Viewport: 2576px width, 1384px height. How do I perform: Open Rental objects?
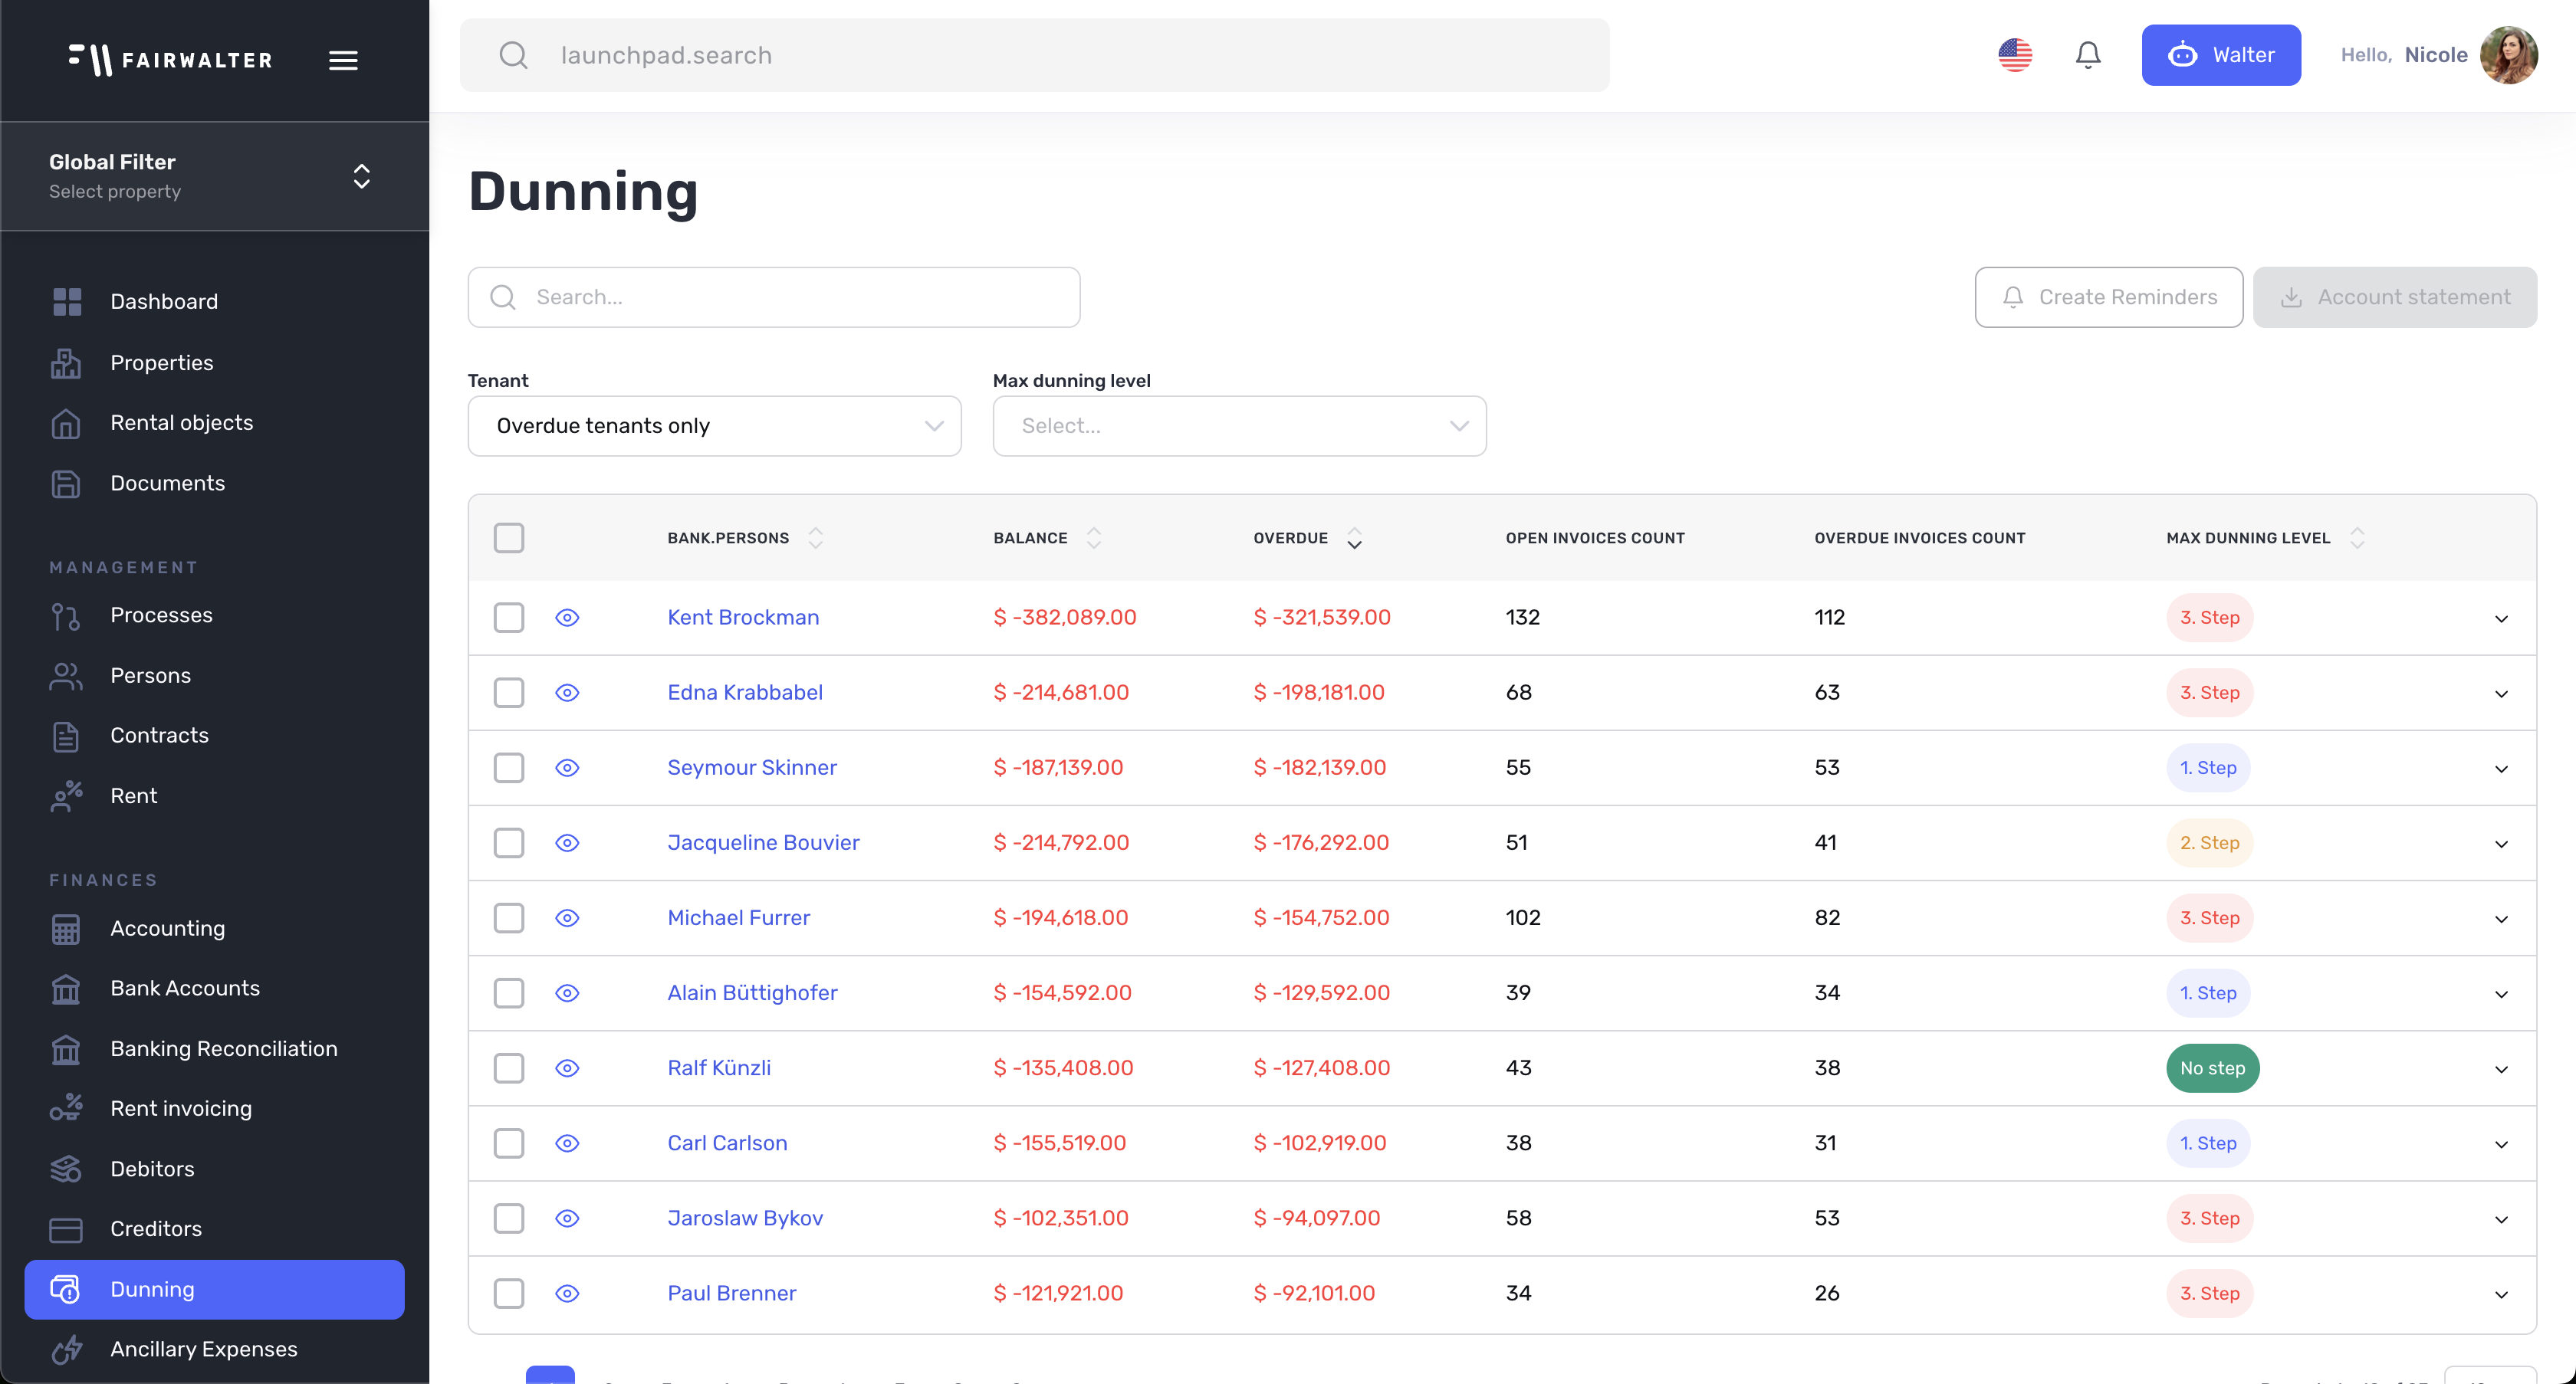(181, 423)
